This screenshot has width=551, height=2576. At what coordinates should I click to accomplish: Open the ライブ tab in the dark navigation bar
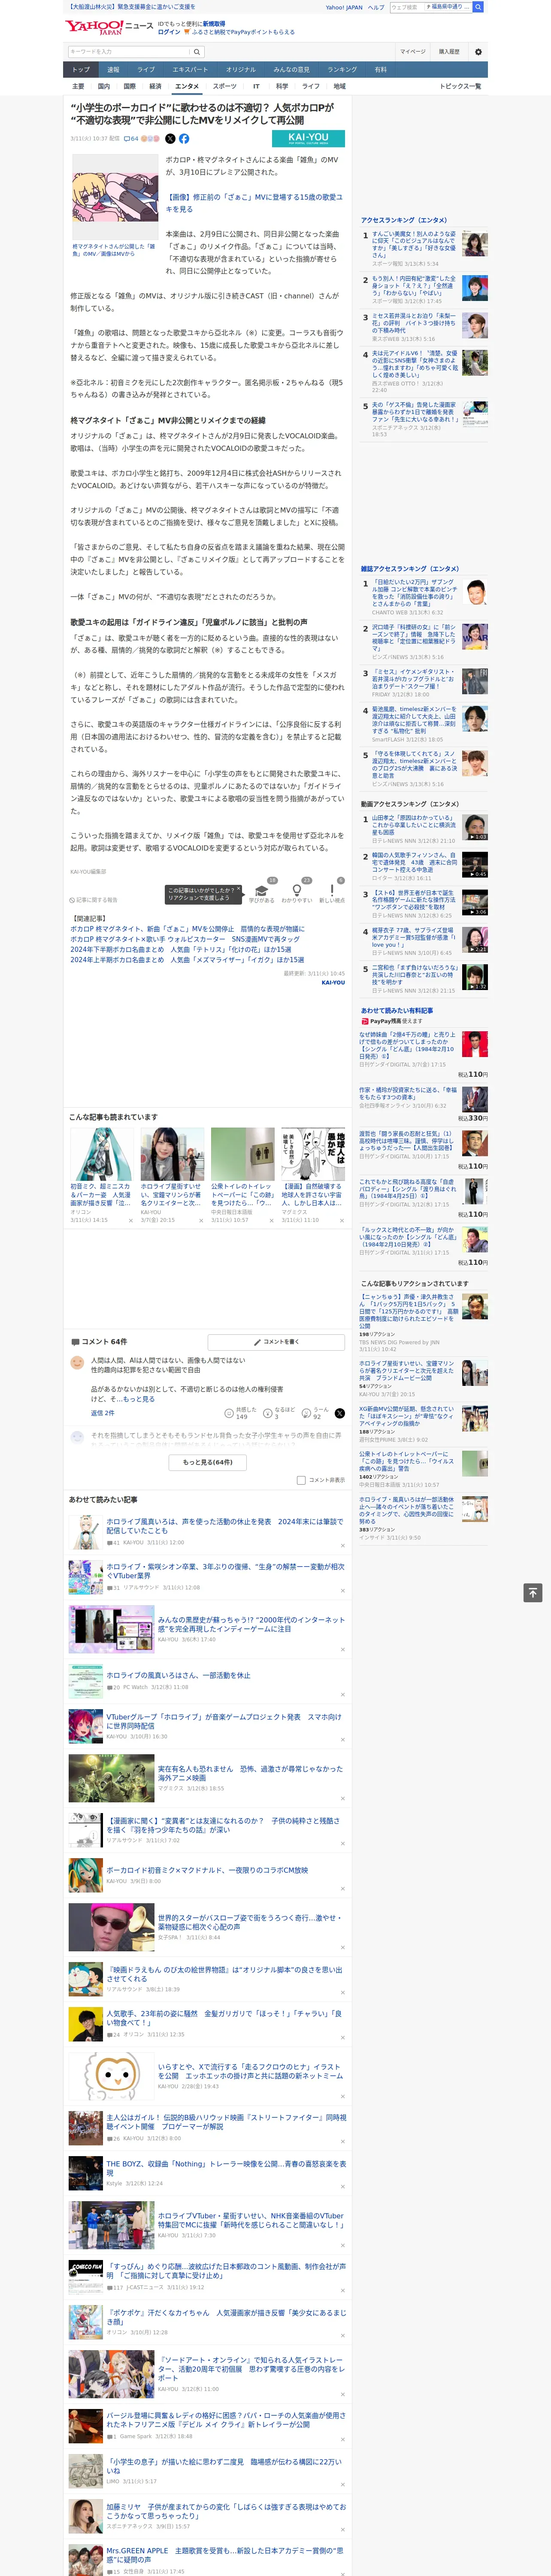(x=146, y=70)
